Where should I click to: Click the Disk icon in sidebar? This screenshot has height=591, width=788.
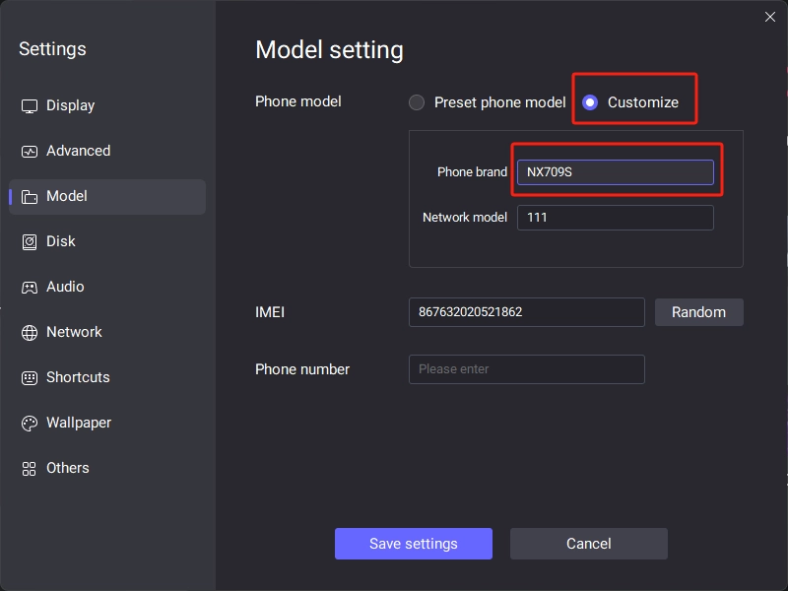(x=30, y=241)
